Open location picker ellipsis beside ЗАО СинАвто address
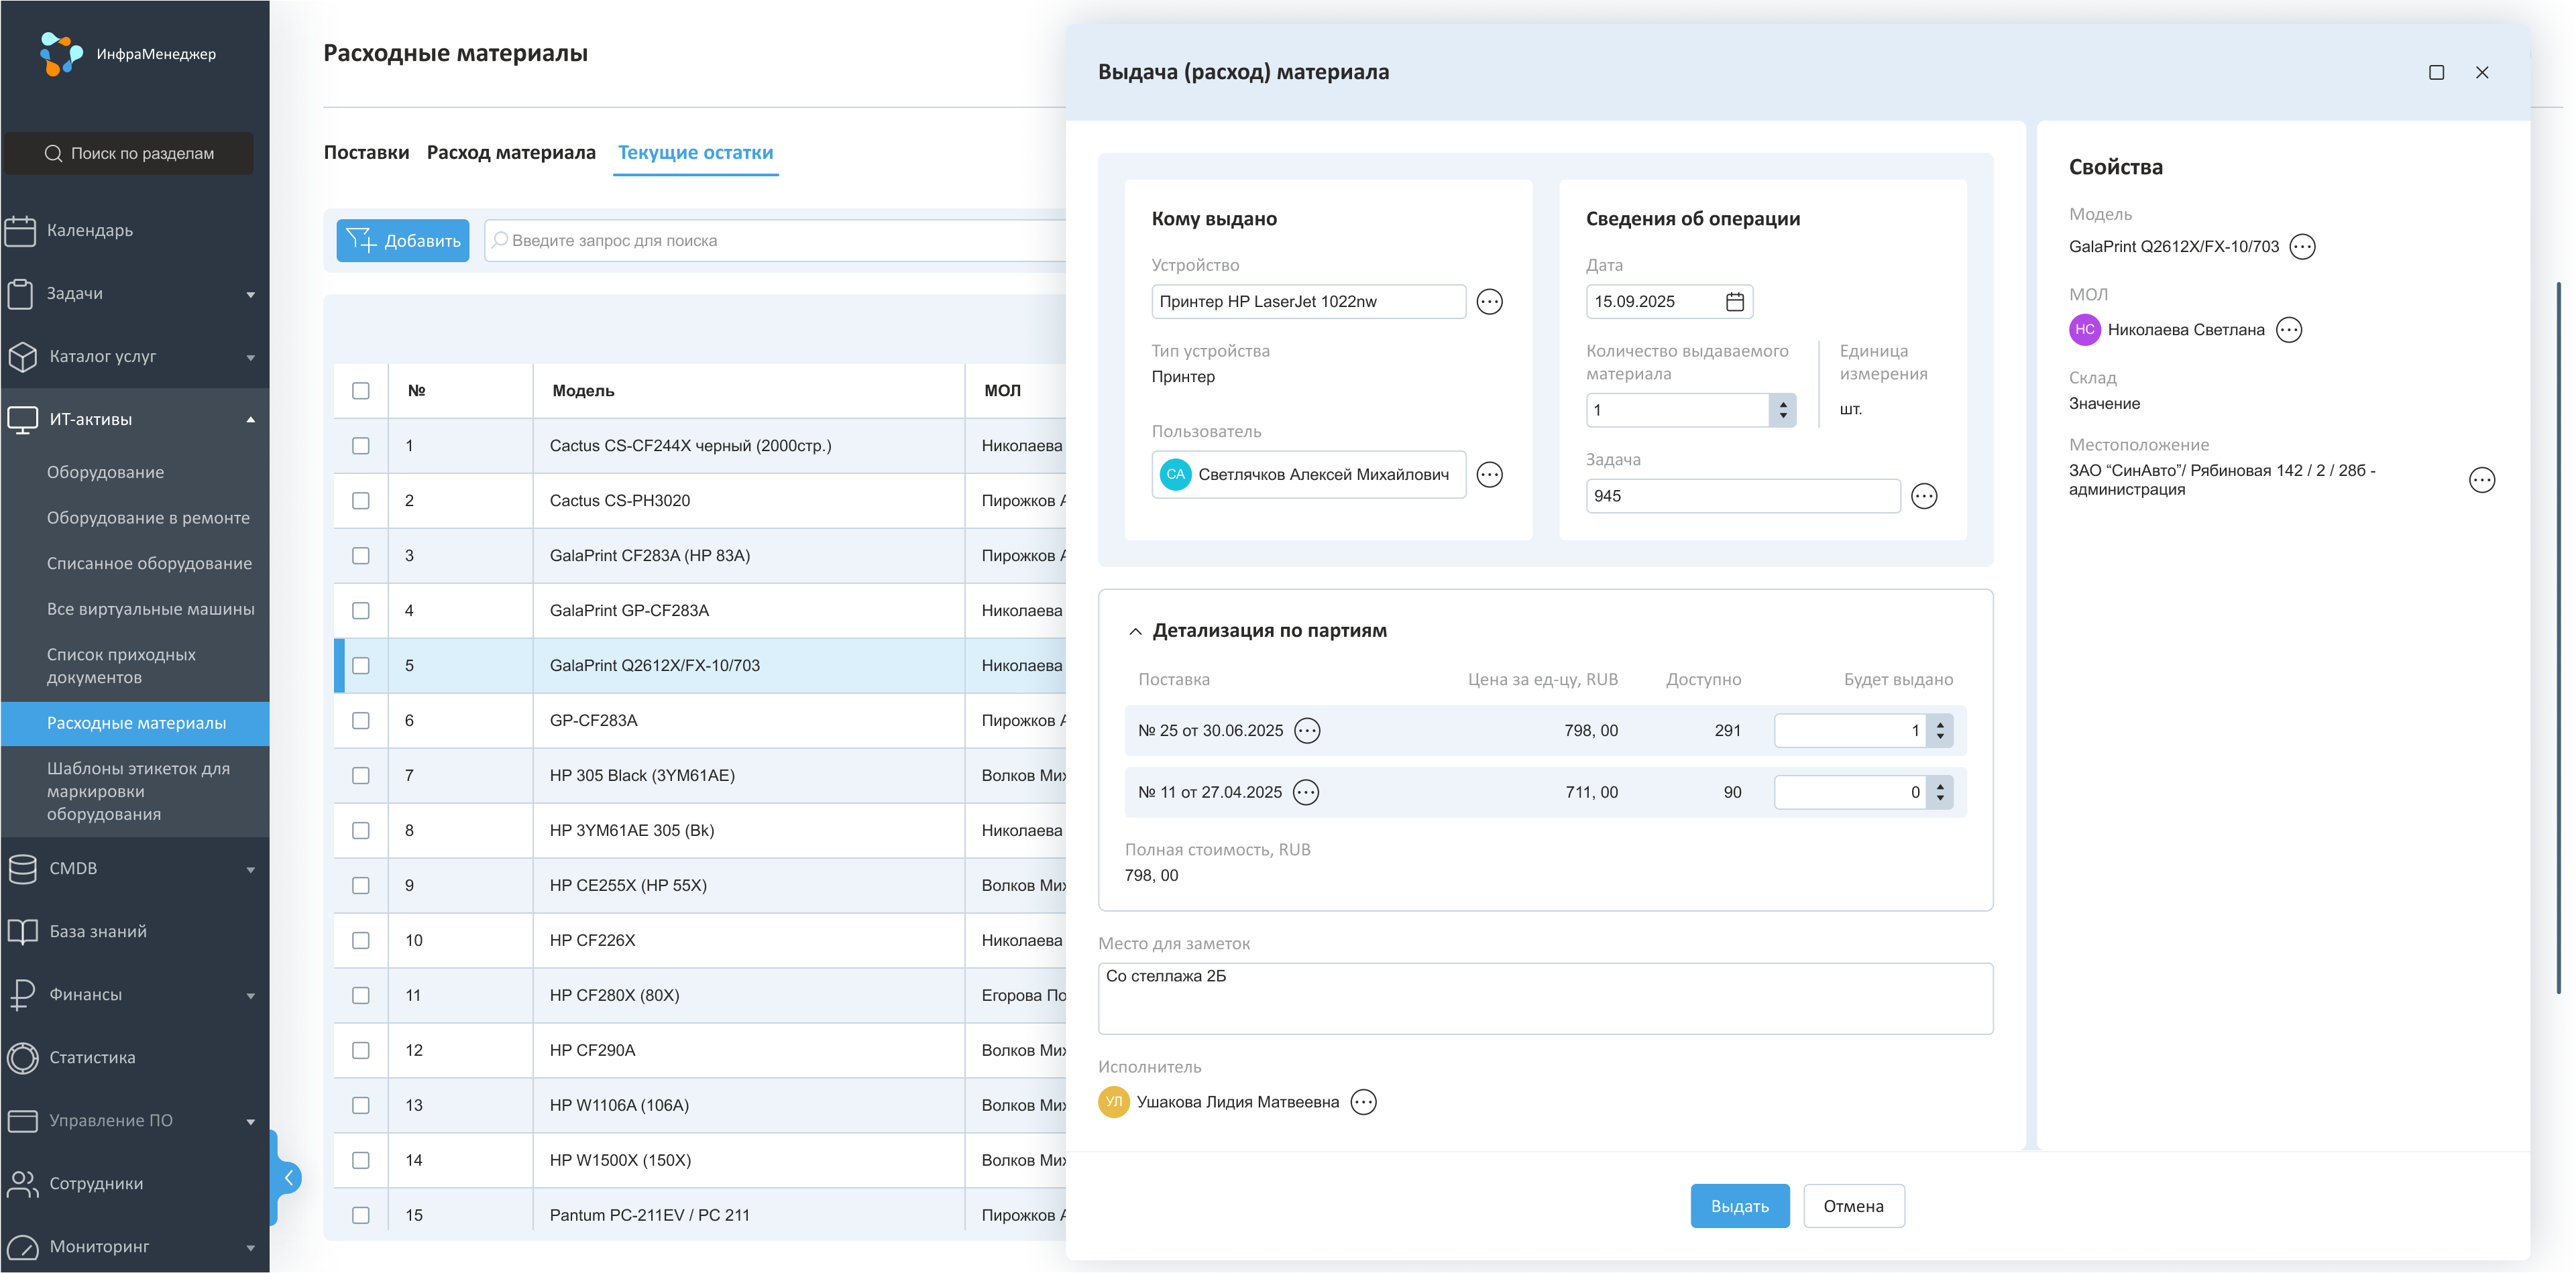Viewport: 2576px width, 1273px height. tap(2481, 481)
